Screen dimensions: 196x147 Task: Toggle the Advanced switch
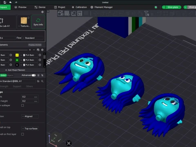(x=33, y=75)
